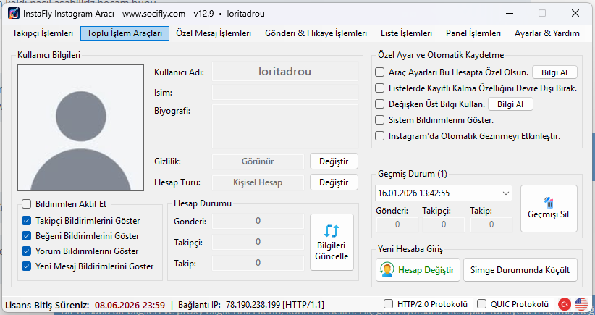The height and width of the screenshot is (315, 595).
Task: Click Bilgi Al beside Araç Ayarları option
Action: coord(554,72)
